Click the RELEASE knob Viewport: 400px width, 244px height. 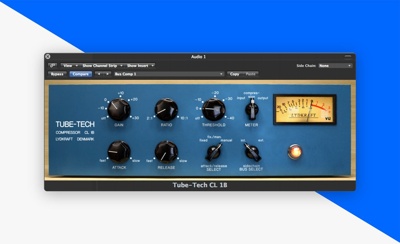click(x=166, y=152)
